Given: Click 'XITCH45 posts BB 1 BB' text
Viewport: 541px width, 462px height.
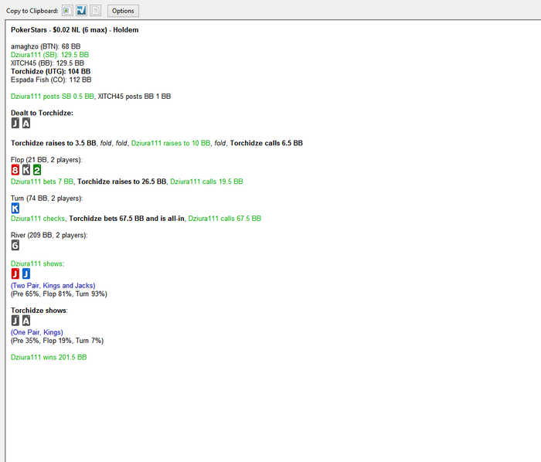Looking at the screenshot, I should pyautogui.click(x=134, y=97).
